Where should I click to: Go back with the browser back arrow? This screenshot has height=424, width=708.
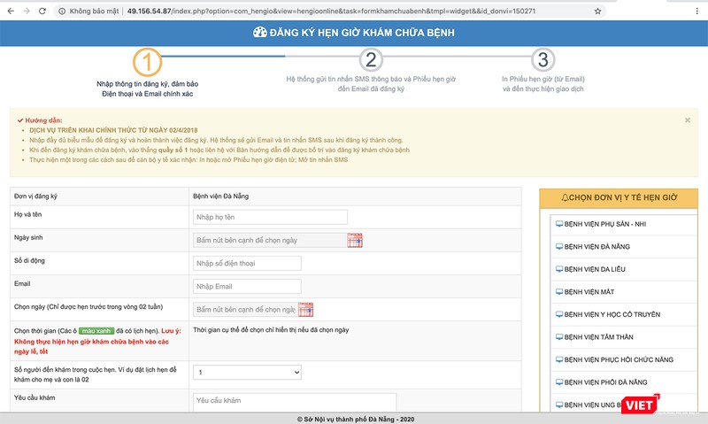[11, 11]
